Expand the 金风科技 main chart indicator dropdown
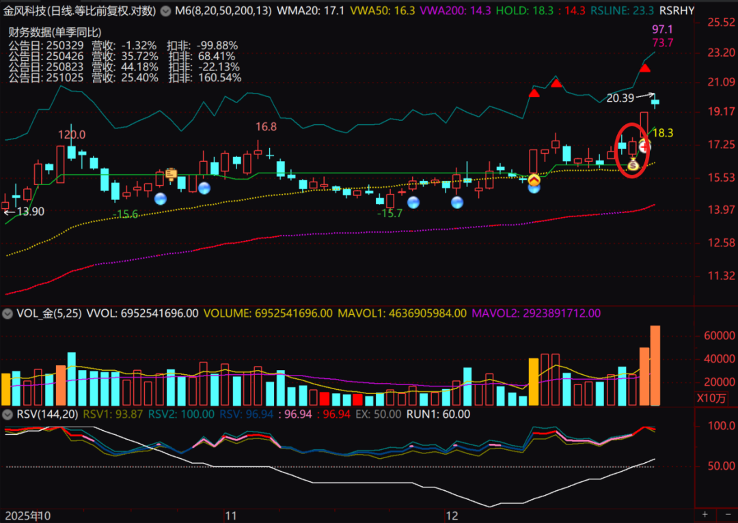738x523 pixels. click(x=165, y=11)
